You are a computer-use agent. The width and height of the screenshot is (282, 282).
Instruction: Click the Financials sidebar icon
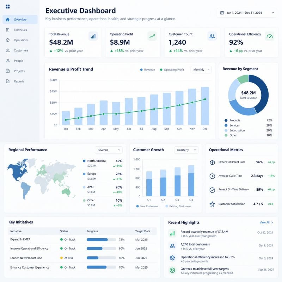point(7,30)
